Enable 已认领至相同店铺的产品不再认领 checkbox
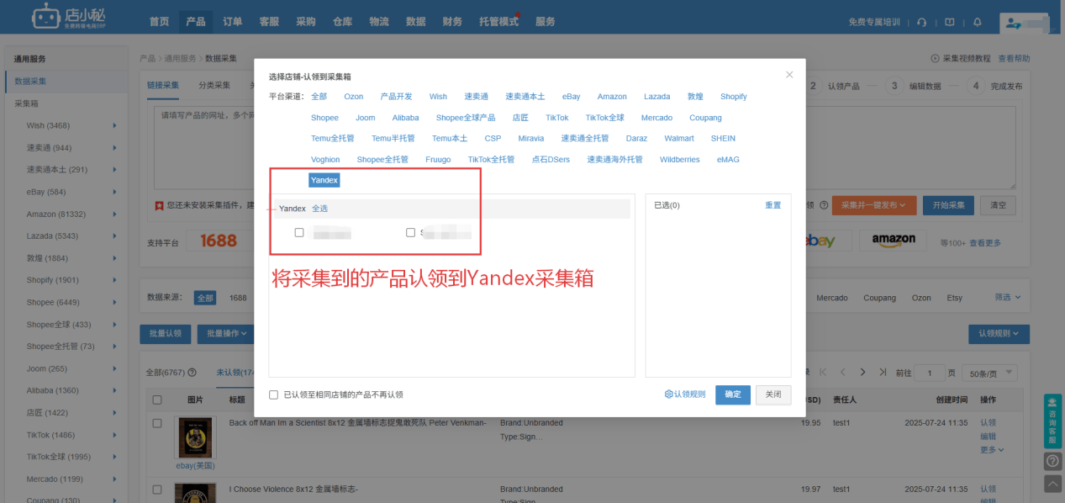This screenshot has height=503, width=1065. pyautogui.click(x=274, y=394)
